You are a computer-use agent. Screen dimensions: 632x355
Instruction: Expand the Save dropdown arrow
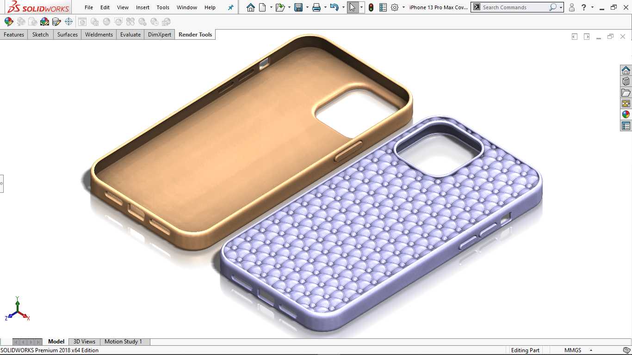coord(307,7)
